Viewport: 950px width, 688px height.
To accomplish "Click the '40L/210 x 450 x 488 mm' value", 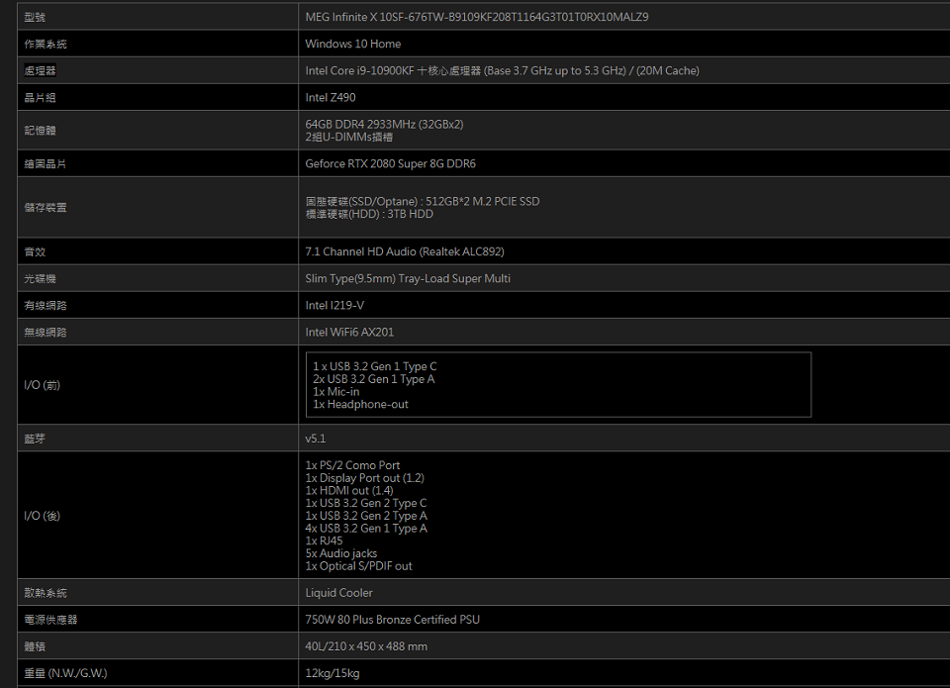I will click(x=366, y=646).
